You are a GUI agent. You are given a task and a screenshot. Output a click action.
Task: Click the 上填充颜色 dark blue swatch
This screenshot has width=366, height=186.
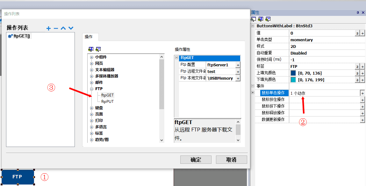pos(293,73)
